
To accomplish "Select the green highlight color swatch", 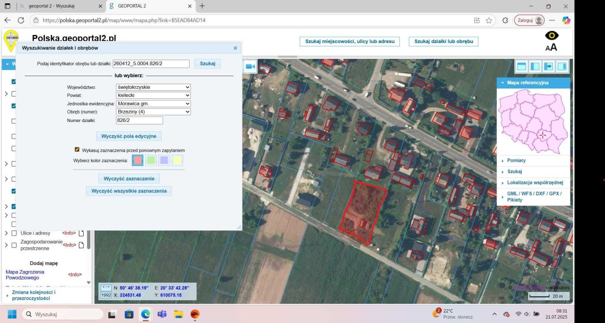I will pyautogui.click(x=151, y=161).
